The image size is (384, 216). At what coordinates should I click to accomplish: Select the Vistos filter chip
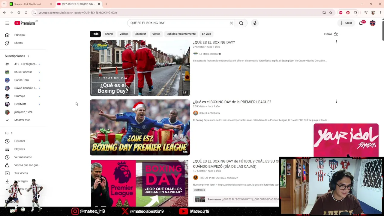coord(156,34)
